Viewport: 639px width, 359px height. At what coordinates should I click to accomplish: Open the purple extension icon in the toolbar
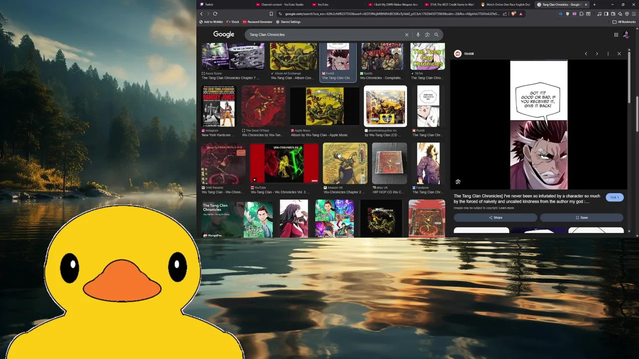pos(575,14)
